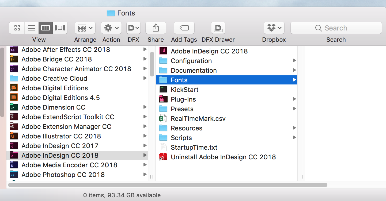Click the Documentation folder icon
The width and height of the screenshot is (386, 201).
click(163, 71)
